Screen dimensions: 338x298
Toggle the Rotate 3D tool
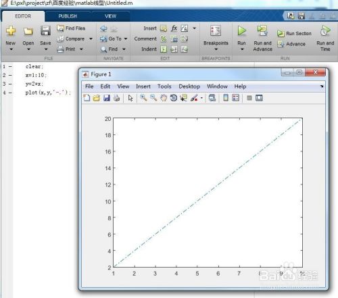[x=173, y=98]
